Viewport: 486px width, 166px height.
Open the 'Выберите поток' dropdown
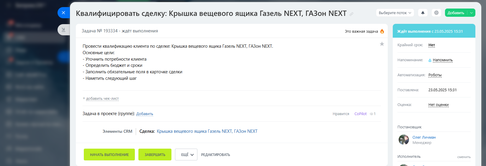click(395, 13)
